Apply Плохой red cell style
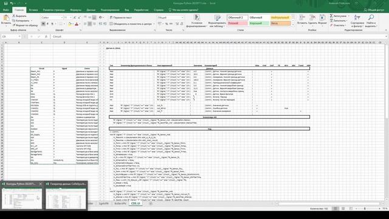Image resolution: width=389 pixels, height=219 pixels. pyautogui.click(x=237, y=23)
